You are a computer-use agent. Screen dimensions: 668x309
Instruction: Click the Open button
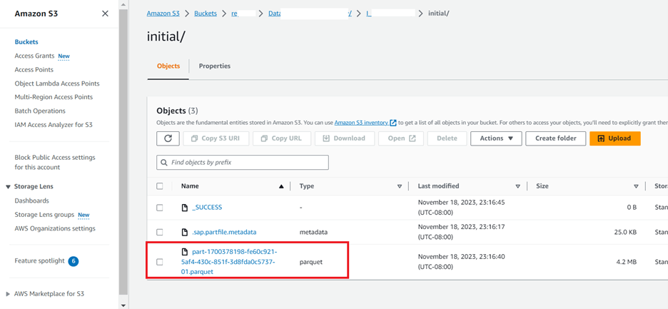tap(401, 138)
